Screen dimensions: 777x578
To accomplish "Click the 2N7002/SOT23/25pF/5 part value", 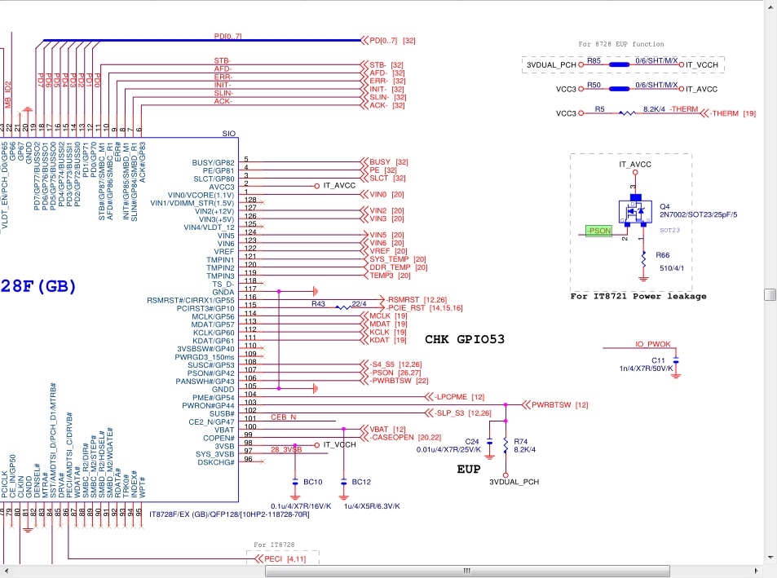I will (x=698, y=214).
